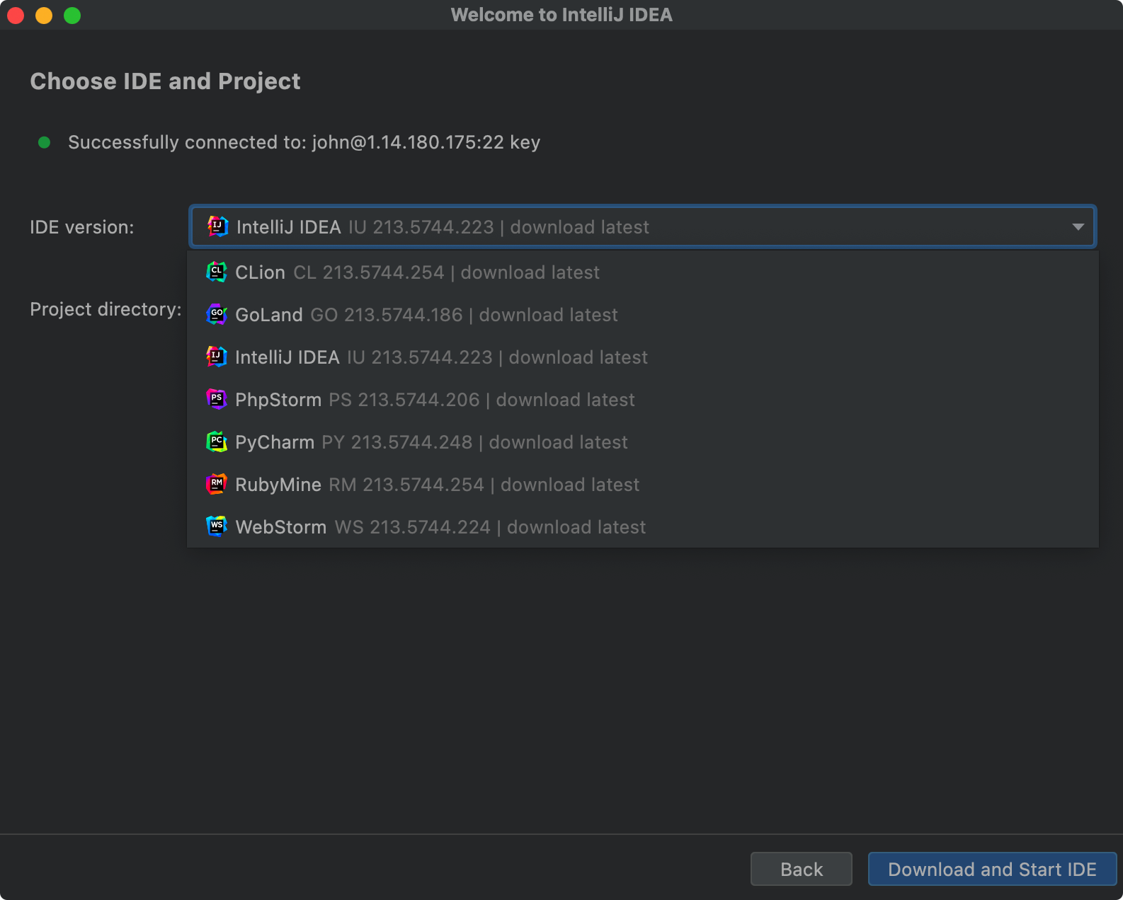
Task: Choose PyCharm PY 213.5744.248 option
Action: [x=643, y=442]
